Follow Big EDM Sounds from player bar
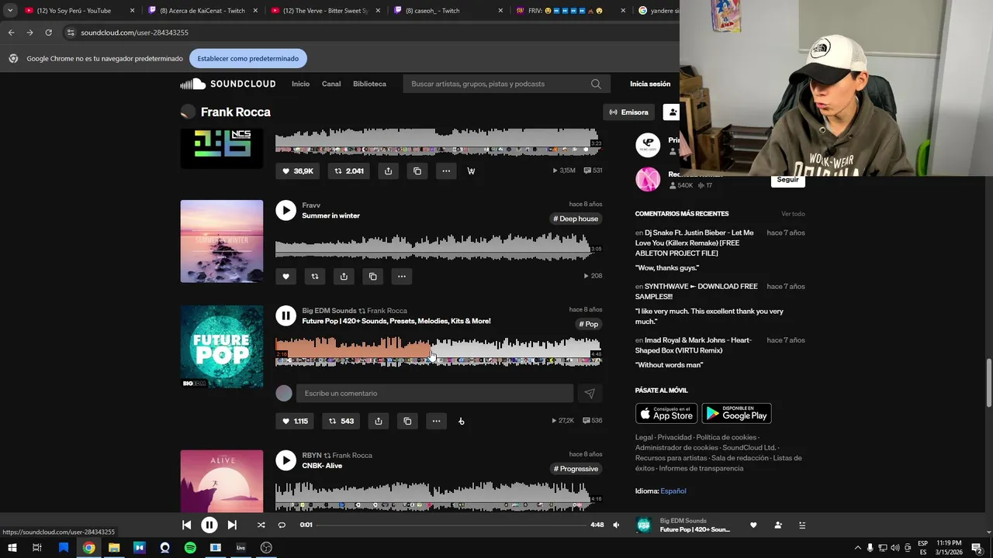 click(x=778, y=525)
